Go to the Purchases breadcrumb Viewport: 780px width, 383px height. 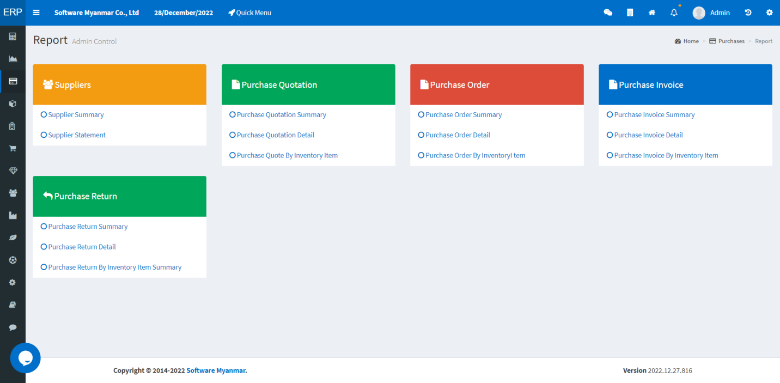point(727,41)
